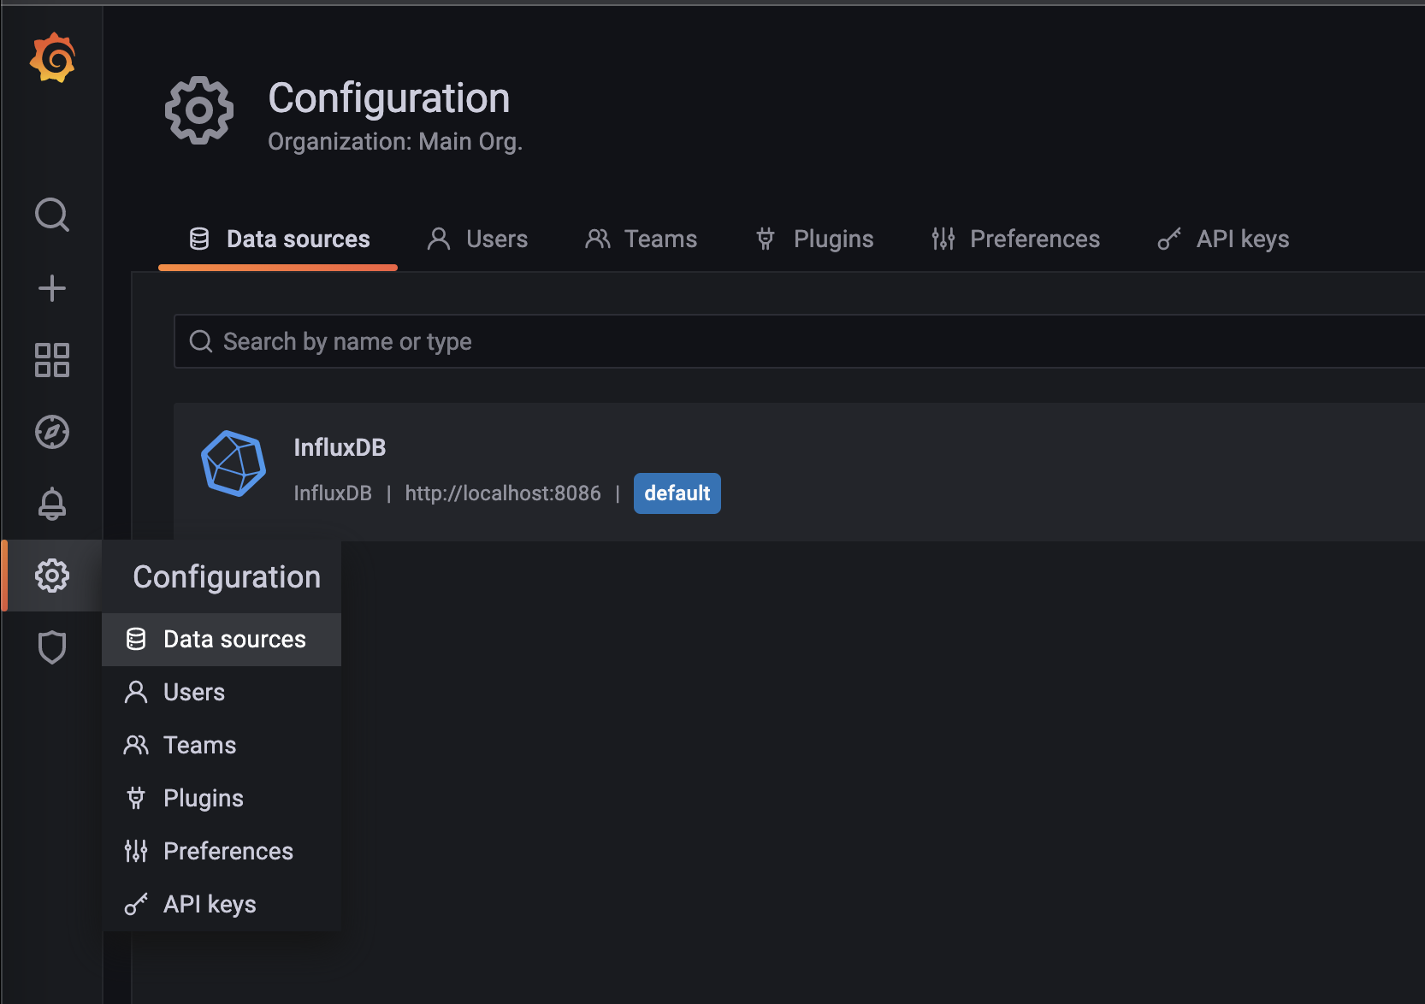Select Data sources in Configuration flyout
Image resolution: width=1425 pixels, height=1004 pixels.
click(x=222, y=639)
